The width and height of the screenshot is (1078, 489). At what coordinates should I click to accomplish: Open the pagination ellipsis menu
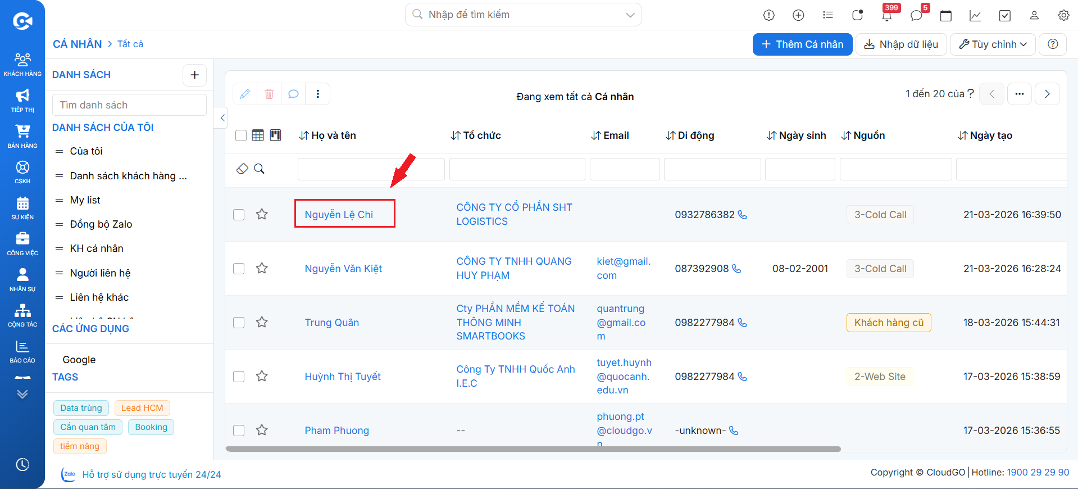[1020, 94]
